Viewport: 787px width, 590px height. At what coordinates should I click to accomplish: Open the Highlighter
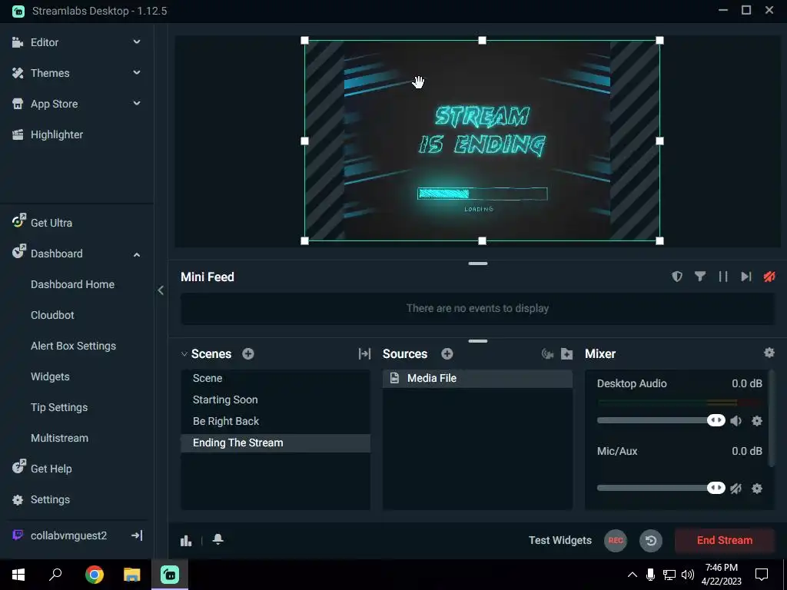pos(57,134)
